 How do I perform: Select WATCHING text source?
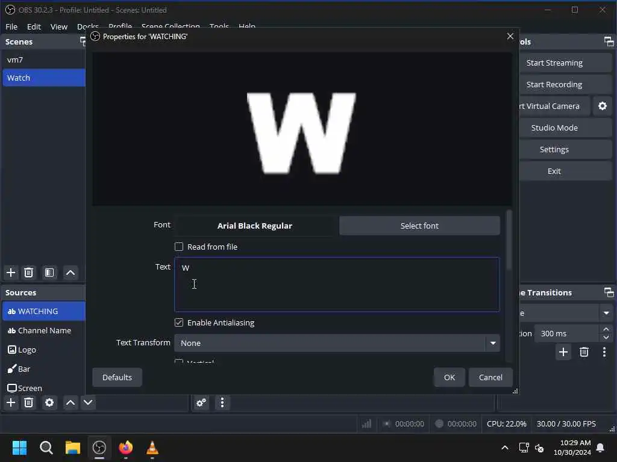pyautogui.click(x=44, y=311)
